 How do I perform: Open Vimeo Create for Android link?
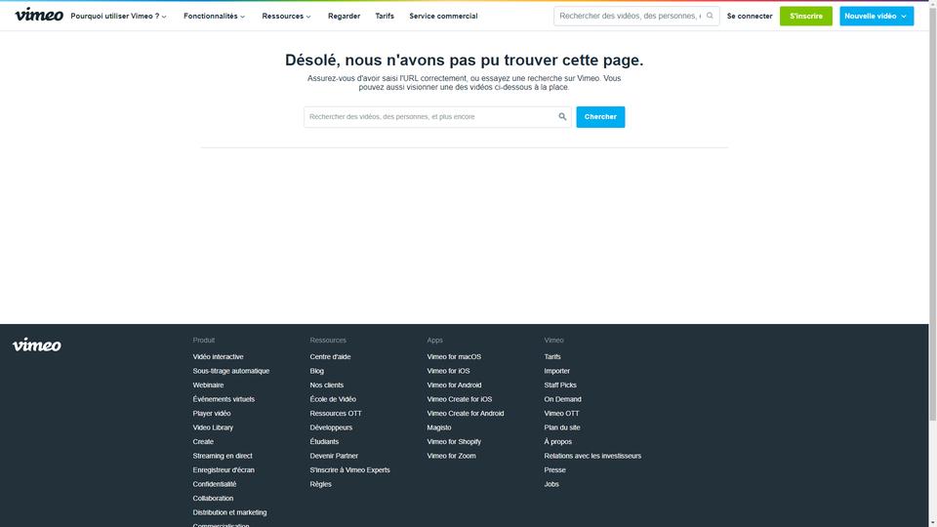466,414
